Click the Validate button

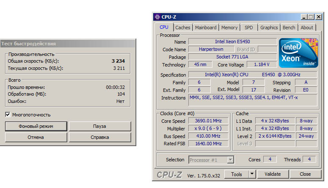click(273, 174)
